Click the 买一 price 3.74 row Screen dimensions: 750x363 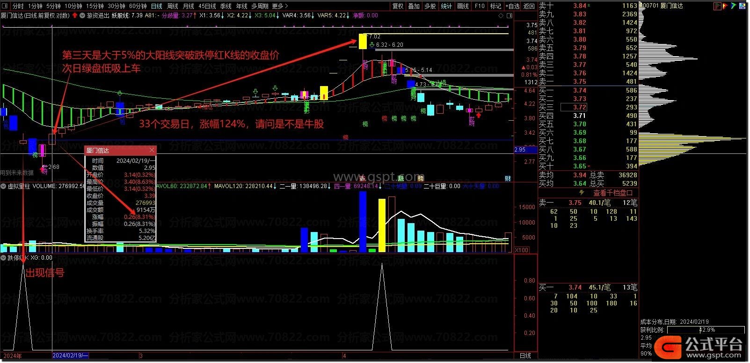pyautogui.click(x=588, y=90)
